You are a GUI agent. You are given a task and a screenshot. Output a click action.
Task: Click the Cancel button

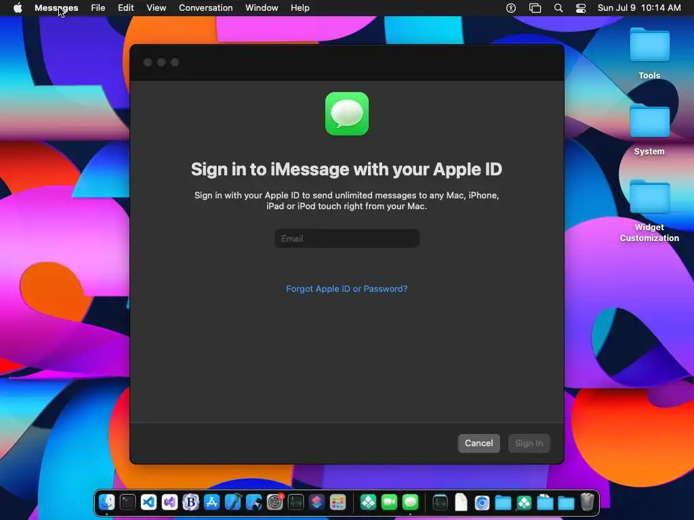pyautogui.click(x=479, y=443)
